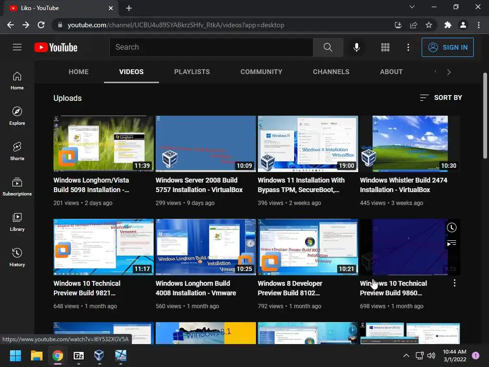Viewport: 489px width, 367px height.
Task: Click the page vertical scrollbar
Action: click(x=485, y=116)
